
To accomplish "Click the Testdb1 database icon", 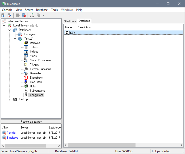I will point(20,38).
